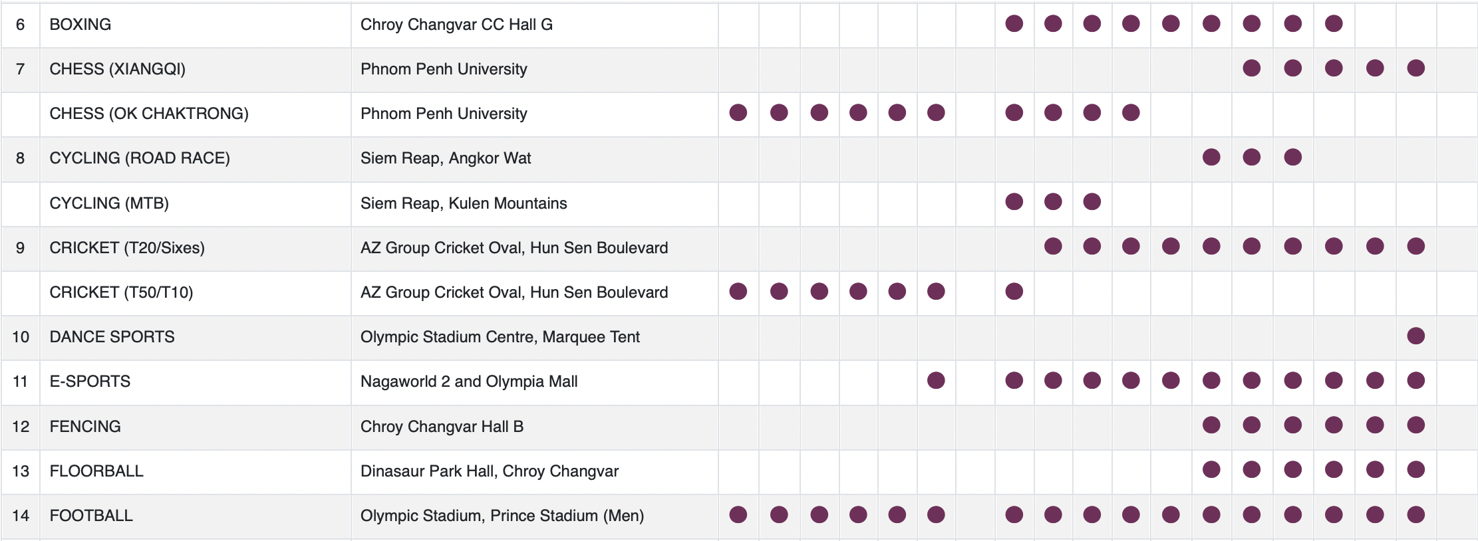Click Olympic Stadium Centre, Marquee Tent venue
The image size is (1478, 541).
click(x=500, y=337)
